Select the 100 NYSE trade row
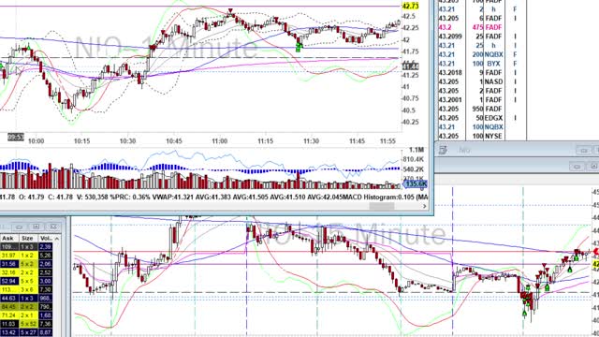Viewport: 599px width, 337px height. pyautogui.click(x=482, y=136)
